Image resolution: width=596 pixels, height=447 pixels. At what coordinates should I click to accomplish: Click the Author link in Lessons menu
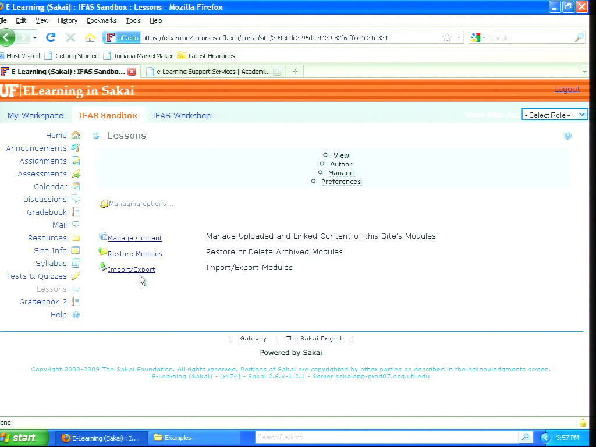click(x=341, y=164)
